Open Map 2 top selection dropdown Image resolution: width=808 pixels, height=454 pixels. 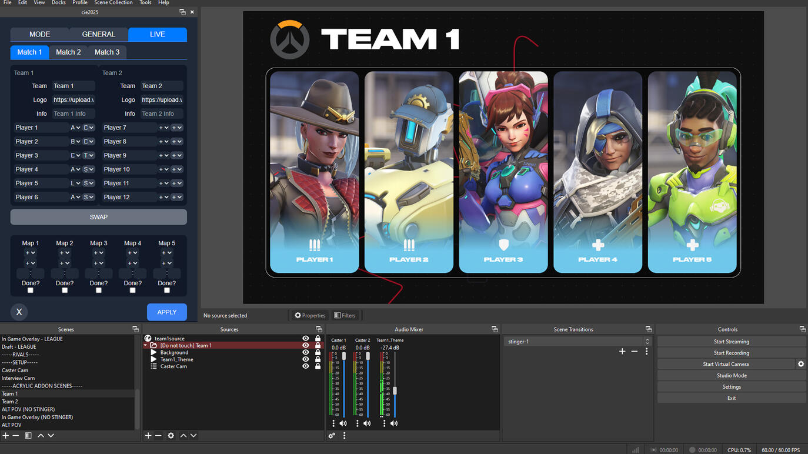point(65,253)
